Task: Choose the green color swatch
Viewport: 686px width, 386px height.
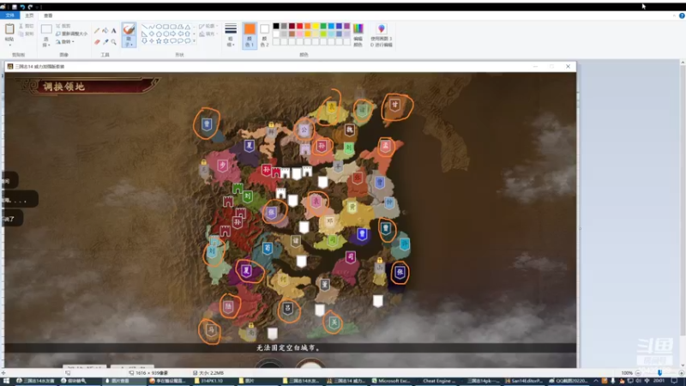Action: 323,27
